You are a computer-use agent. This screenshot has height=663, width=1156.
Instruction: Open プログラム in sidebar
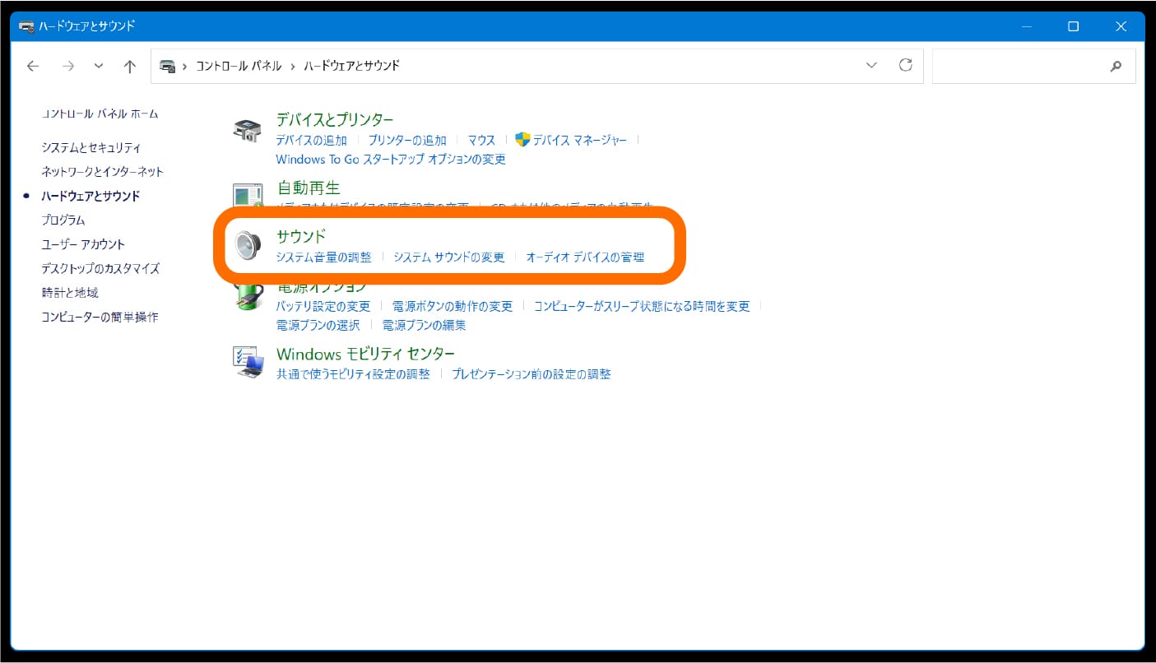(63, 220)
